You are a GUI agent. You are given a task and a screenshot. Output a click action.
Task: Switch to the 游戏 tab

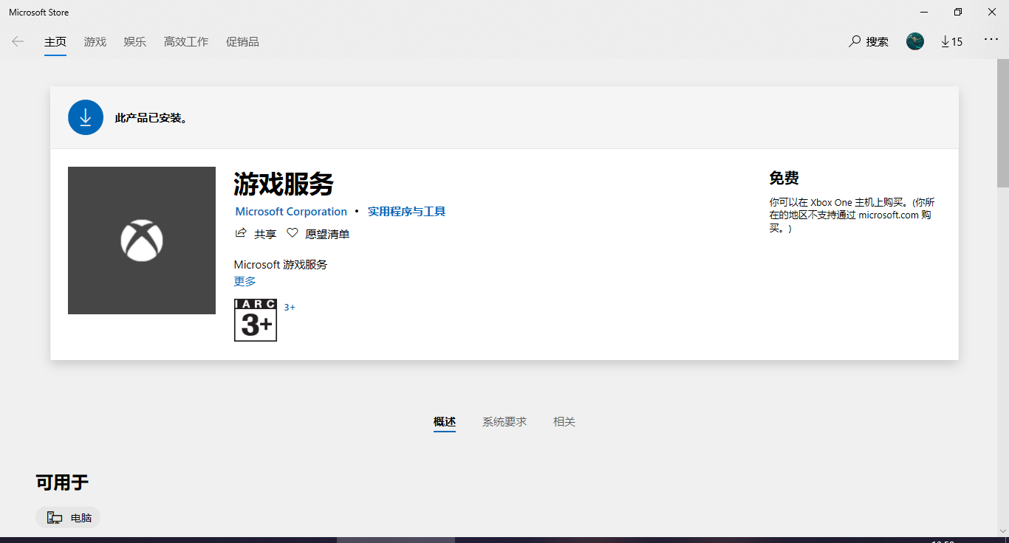point(95,41)
